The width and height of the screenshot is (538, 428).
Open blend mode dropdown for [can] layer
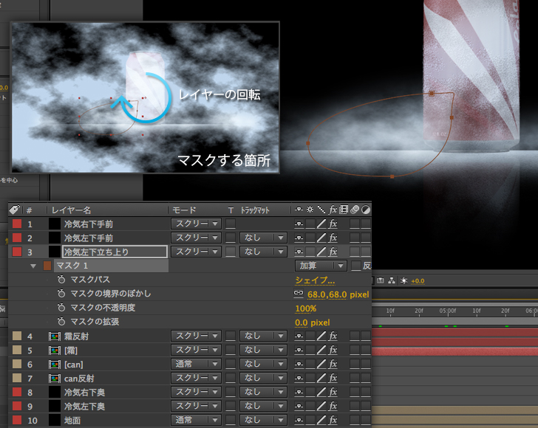tap(196, 365)
